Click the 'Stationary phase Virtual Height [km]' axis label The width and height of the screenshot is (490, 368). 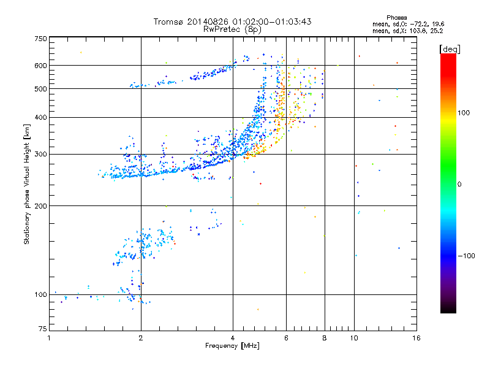pyautogui.click(x=27, y=185)
